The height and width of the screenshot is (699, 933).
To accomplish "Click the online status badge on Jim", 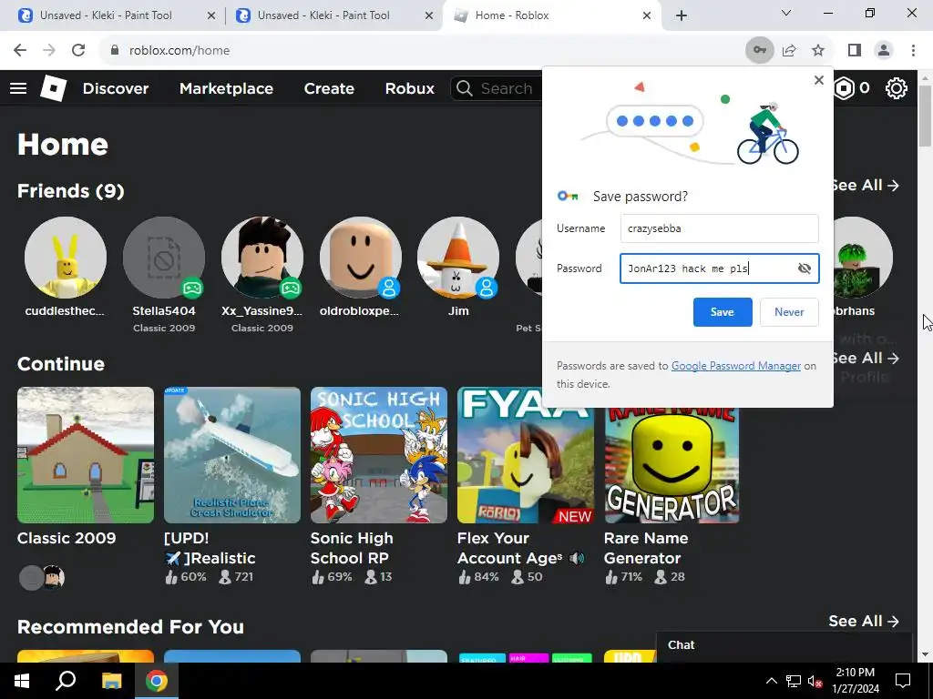I will click(x=487, y=289).
